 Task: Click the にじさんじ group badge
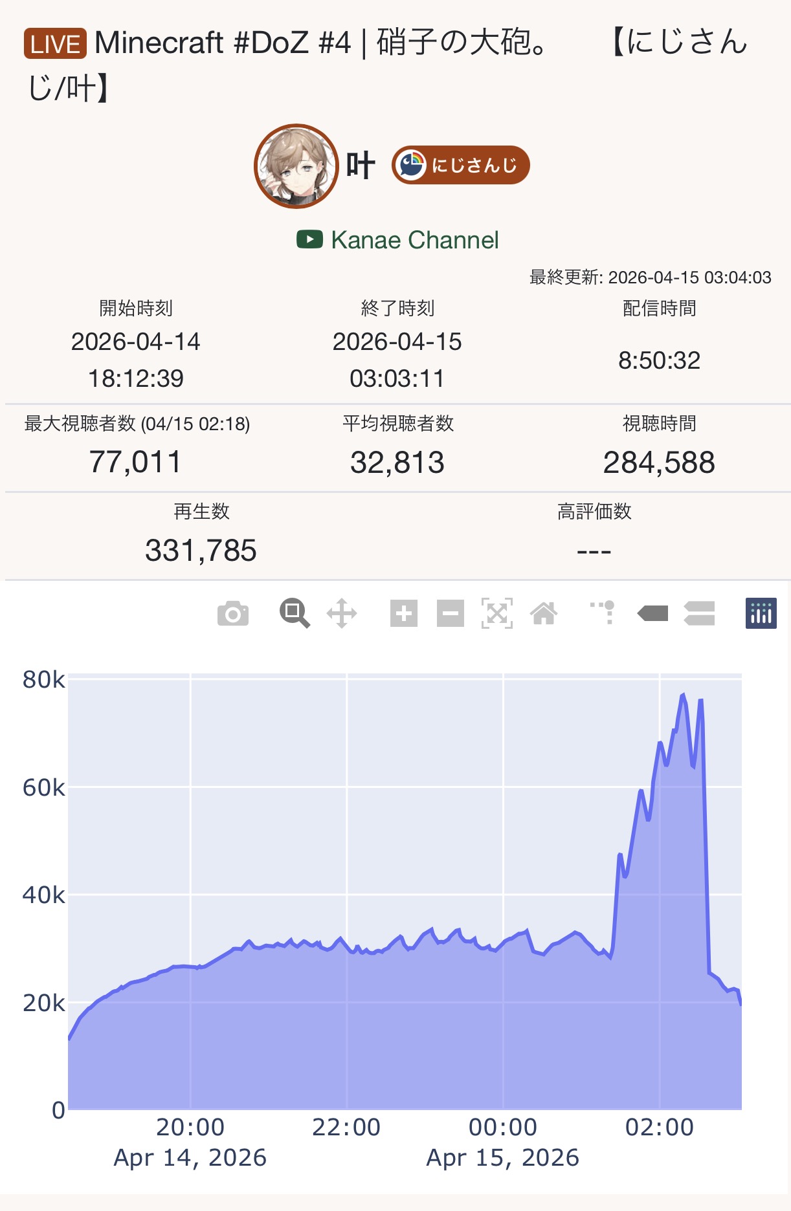click(460, 165)
